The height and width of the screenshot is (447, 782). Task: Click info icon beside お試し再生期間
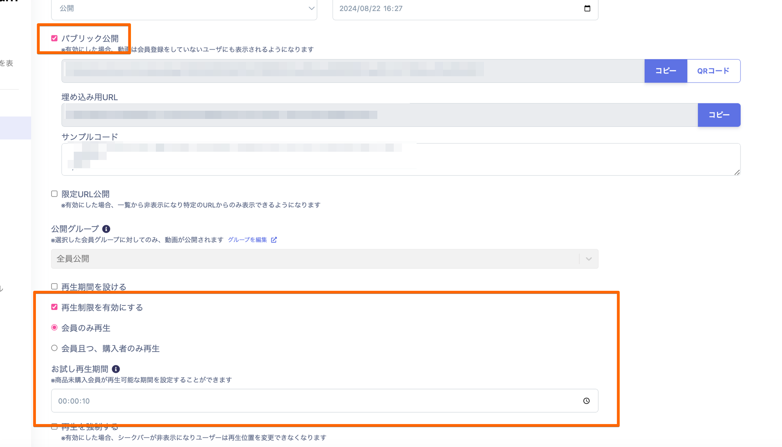pos(116,369)
